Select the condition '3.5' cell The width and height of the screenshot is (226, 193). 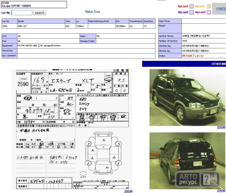click(149, 26)
